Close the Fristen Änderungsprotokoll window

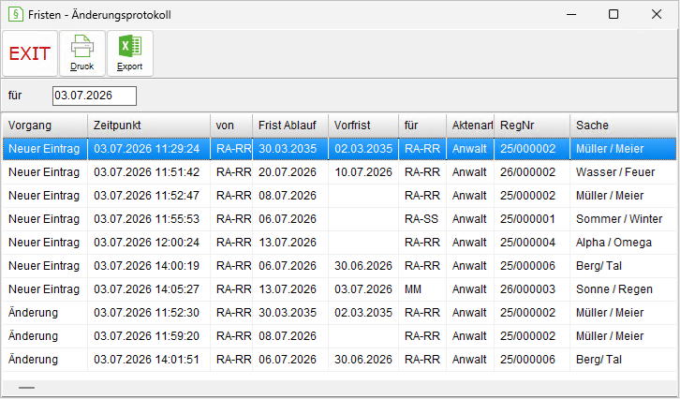pos(657,14)
